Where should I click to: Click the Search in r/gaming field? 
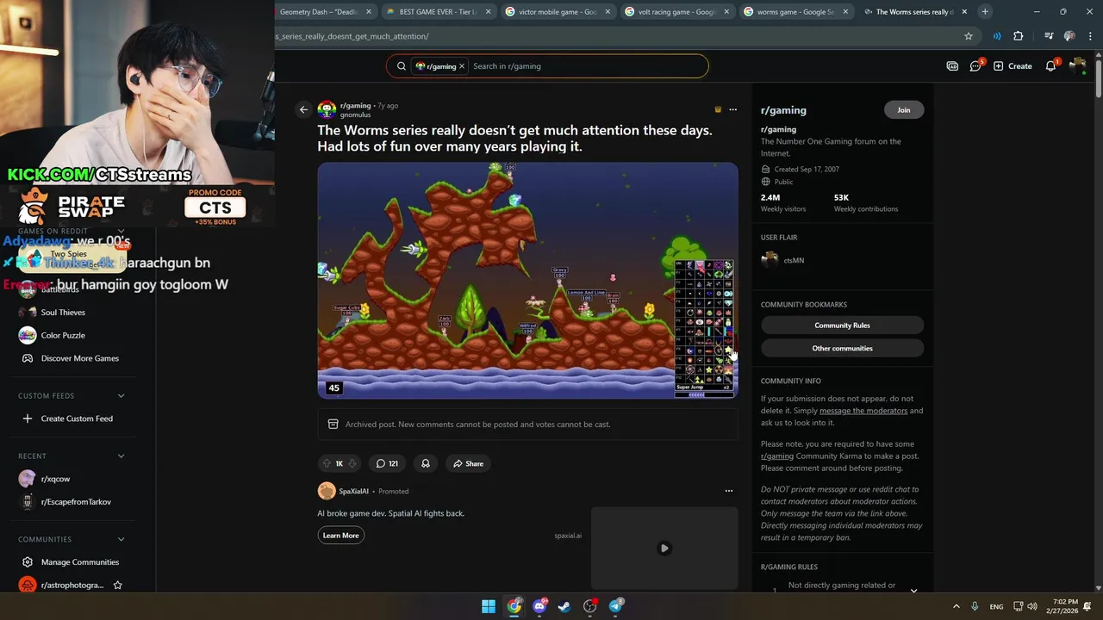586,65
